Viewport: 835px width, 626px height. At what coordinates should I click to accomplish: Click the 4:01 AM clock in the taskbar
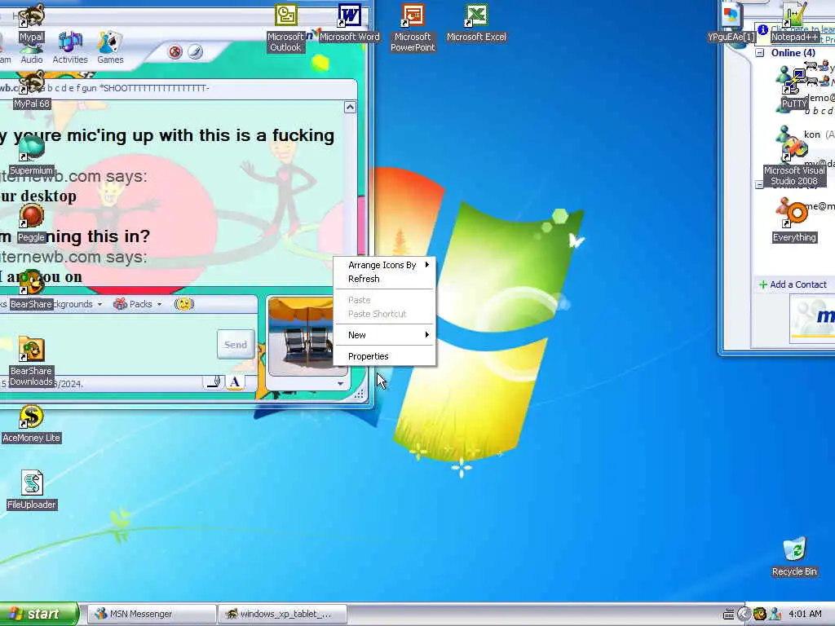pyautogui.click(x=805, y=614)
